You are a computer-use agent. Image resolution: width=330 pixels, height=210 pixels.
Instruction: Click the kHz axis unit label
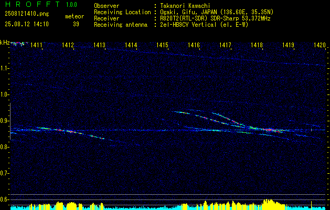[x=5, y=43]
